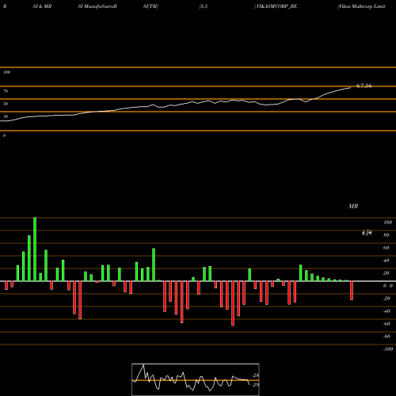This screenshot has width=396, height=396.
Task: Click the lowest red MR histogram bar
Action: tap(233, 303)
